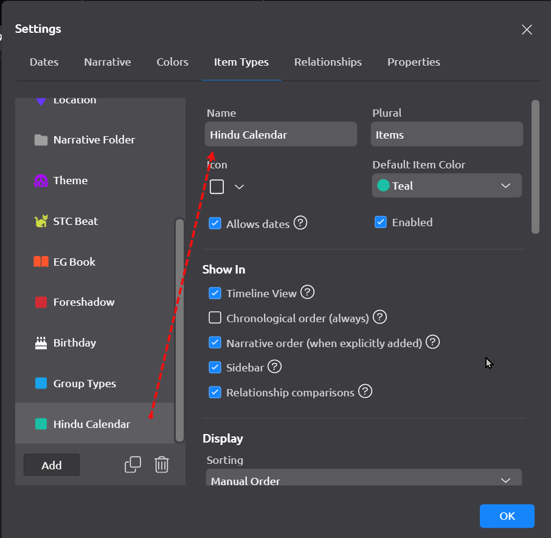This screenshot has width=551, height=538.
Task: Switch to the Relationships tab
Action: [x=328, y=62]
